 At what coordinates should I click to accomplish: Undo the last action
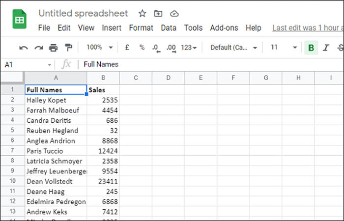24,48
